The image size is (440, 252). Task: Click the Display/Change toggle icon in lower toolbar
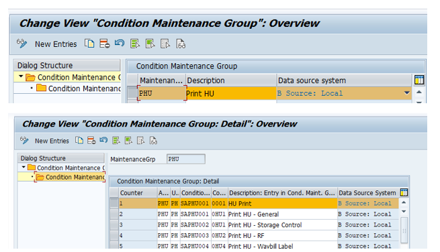pyautogui.click(x=24, y=140)
